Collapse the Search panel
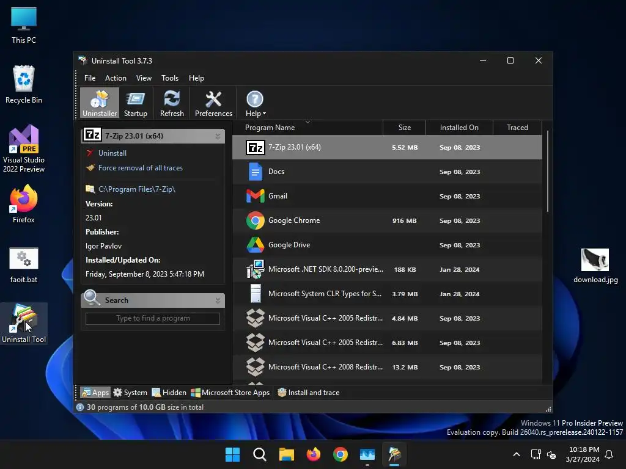The width and height of the screenshot is (626, 469). [x=218, y=300]
